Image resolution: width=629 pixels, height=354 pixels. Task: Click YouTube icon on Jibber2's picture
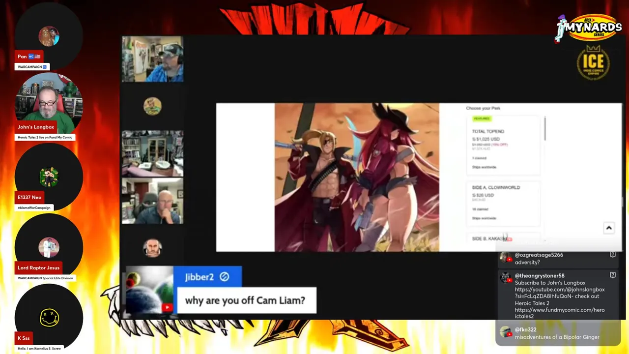[167, 308]
